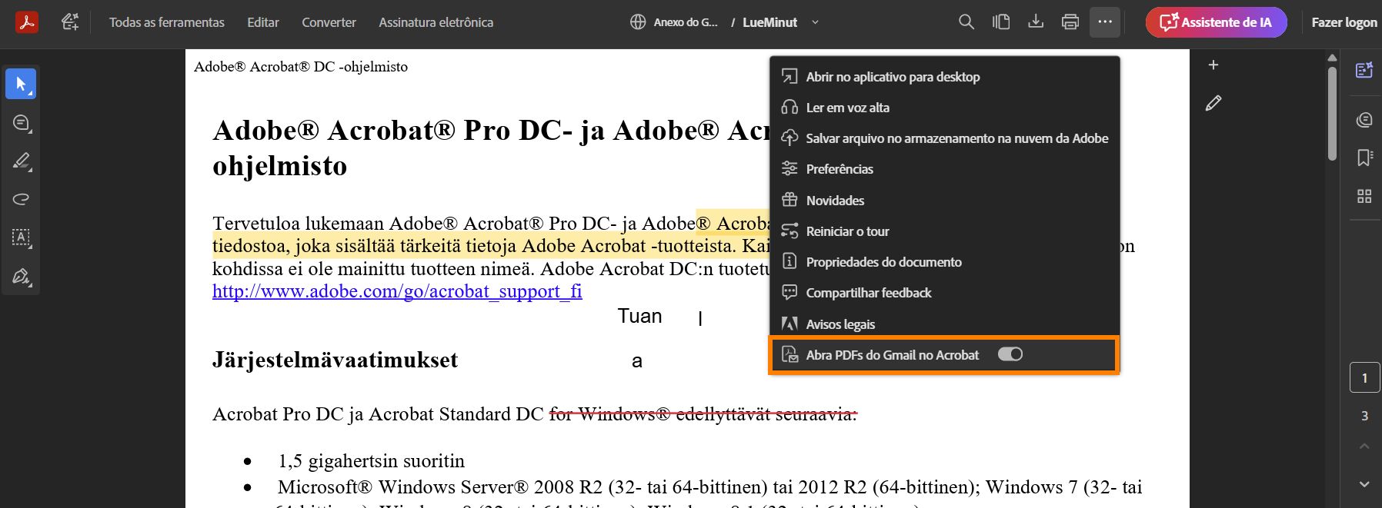
Task: Open the page view settings icon
Action: (x=1001, y=22)
